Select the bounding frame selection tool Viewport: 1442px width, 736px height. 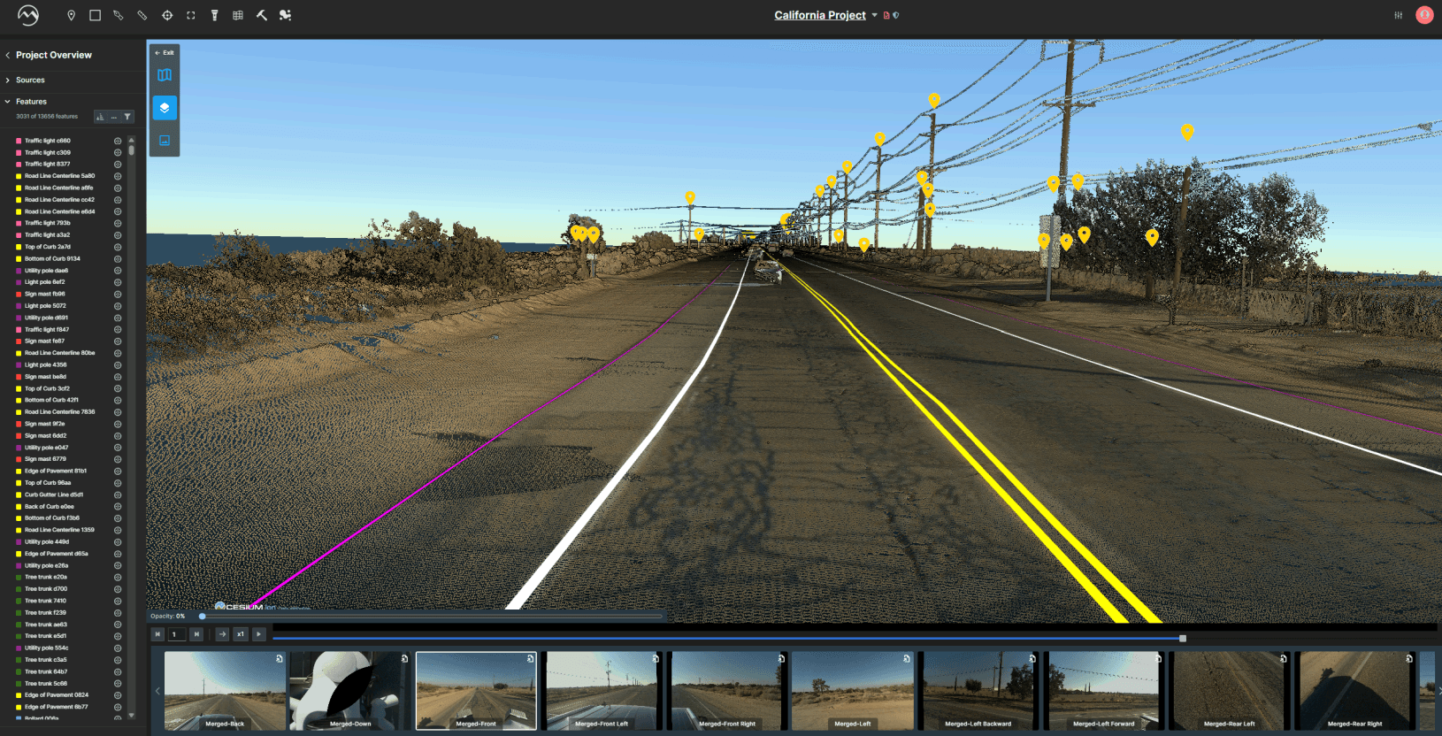coord(190,15)
